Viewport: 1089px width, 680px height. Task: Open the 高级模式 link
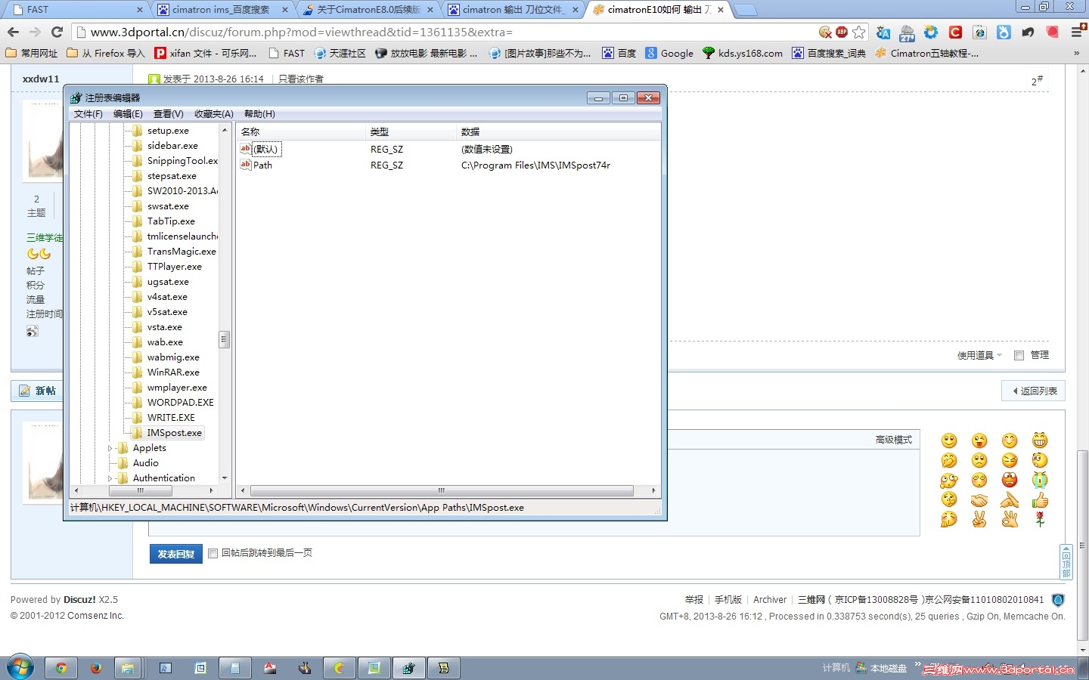click(x=893, y=440)
